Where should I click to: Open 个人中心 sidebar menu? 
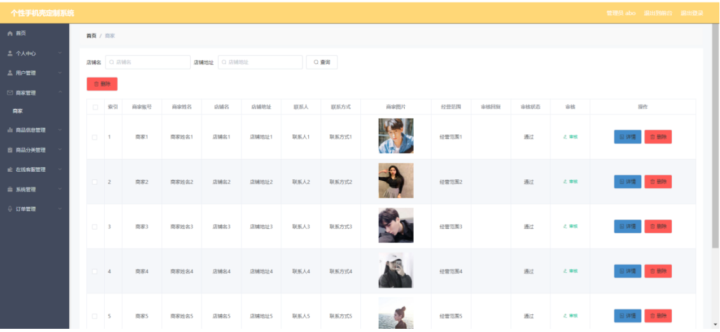(34, 53)
